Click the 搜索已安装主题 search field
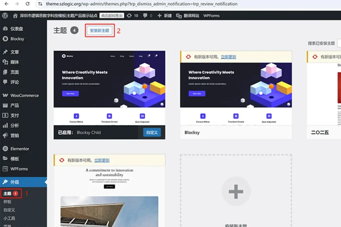This screenshot has width=341, height=227. (339, 43)
